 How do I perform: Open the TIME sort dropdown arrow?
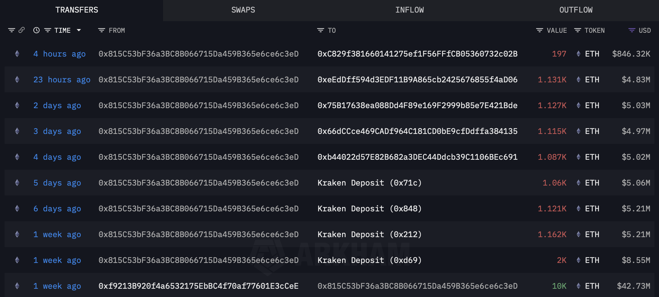79,30
